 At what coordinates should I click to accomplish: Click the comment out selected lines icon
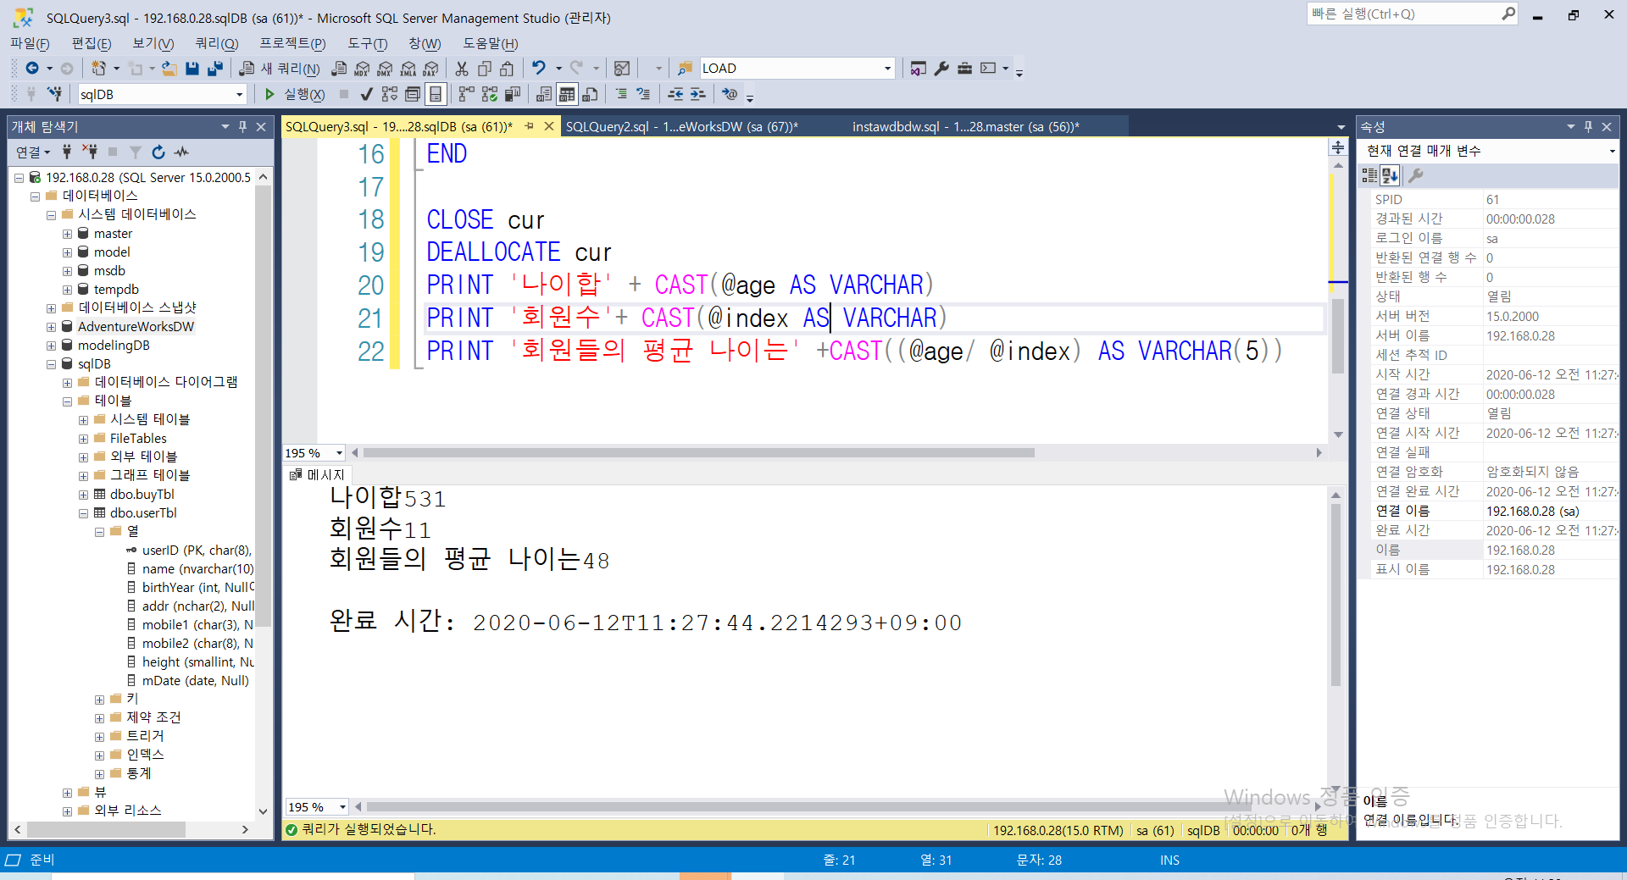(x=621, y=94)
